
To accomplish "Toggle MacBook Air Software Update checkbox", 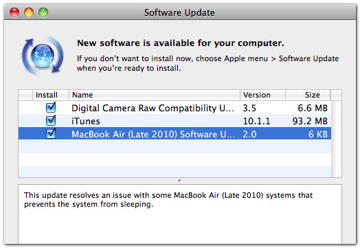I will point(51,134).
